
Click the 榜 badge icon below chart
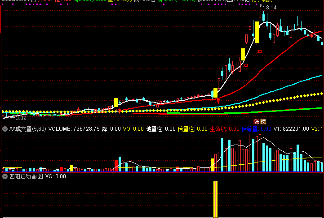pyautogui.click(x=263, y=121)
